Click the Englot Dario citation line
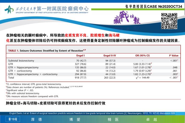This screenshot has height=123, width=185. 92,113
